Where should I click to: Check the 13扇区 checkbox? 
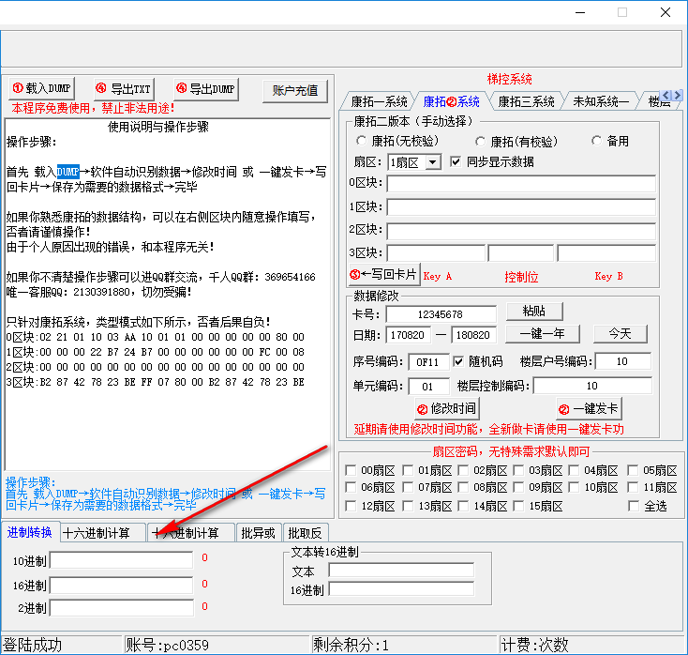click(408, 506)
